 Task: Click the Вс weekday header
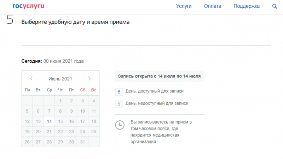(x=93, y=90)
